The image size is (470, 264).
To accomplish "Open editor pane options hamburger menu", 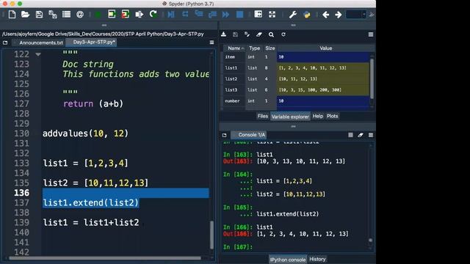I will [212, 43].
